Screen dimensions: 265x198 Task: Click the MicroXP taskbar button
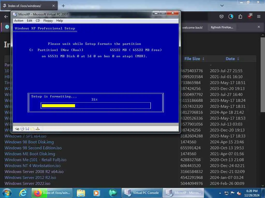pos(183,193)
